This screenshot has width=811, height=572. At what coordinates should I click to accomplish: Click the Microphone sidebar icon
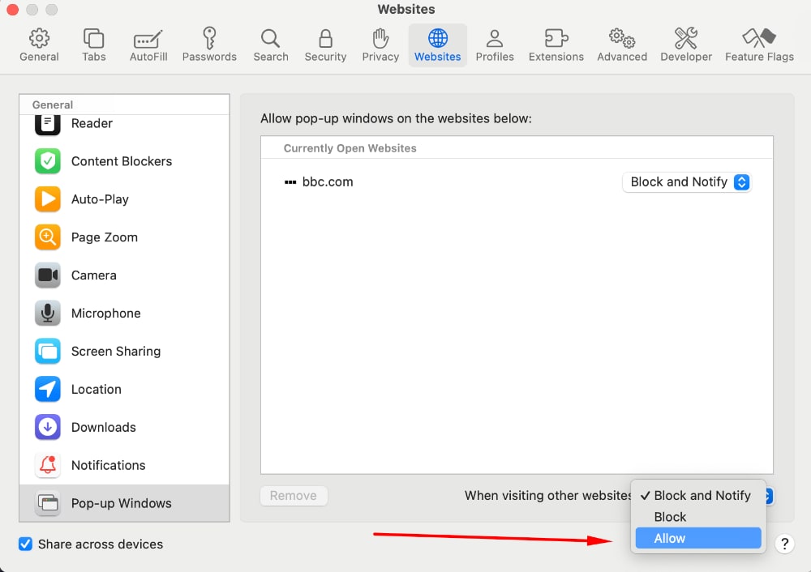coord(47,314)
